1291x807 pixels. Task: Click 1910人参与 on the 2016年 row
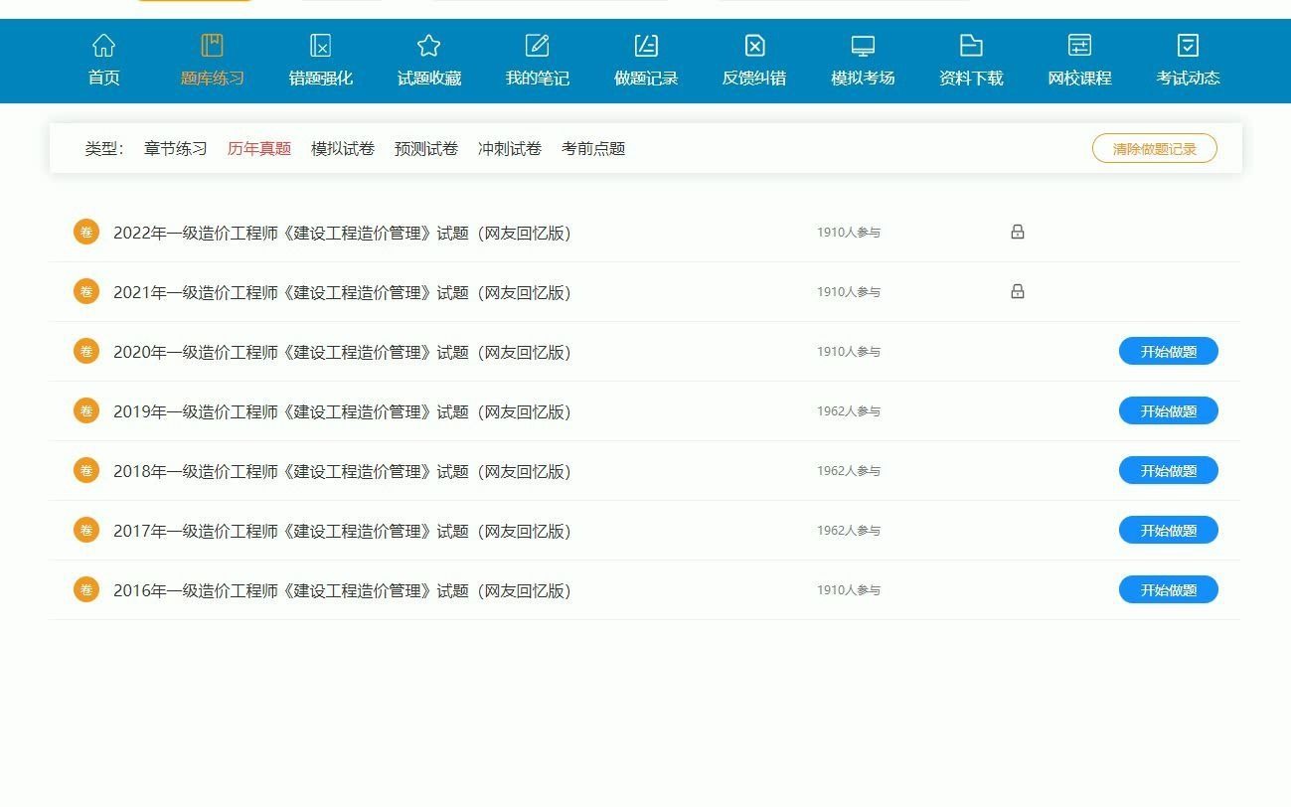click(x=849, y=590)
